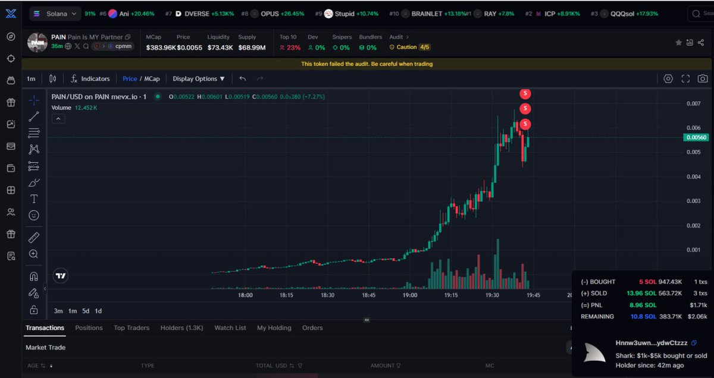Switch chart to Price mode

pyautogui.click(x=130, y=78)
